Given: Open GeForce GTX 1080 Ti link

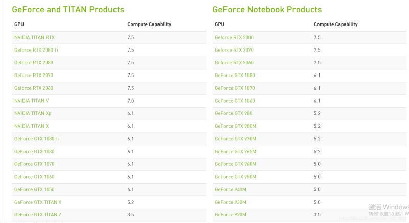Looking at the screenshot, I should click(x=37, y=139).
